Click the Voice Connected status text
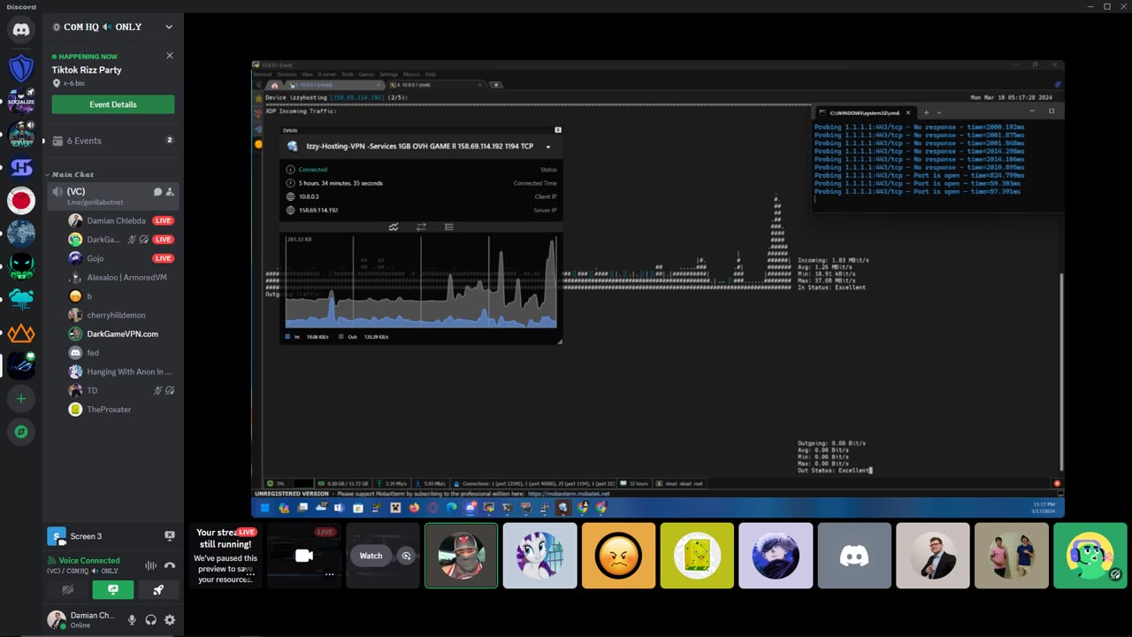Image resolution: width=1132 pixels, height=637 pixels. point(89,560)
